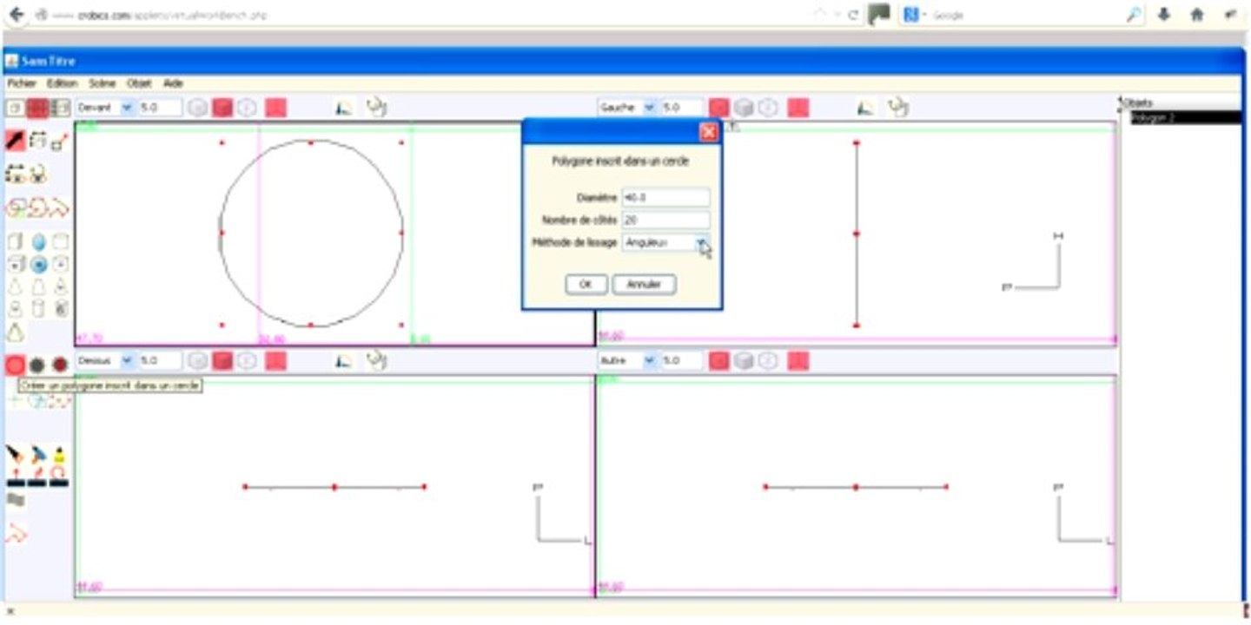Click the browser reload icon
The image size is (1251, 625).
coord(853,15)
